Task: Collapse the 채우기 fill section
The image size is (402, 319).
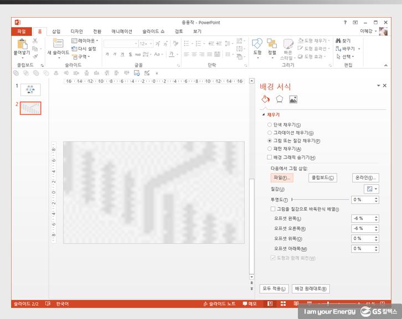Action: (x=265, y=114)
